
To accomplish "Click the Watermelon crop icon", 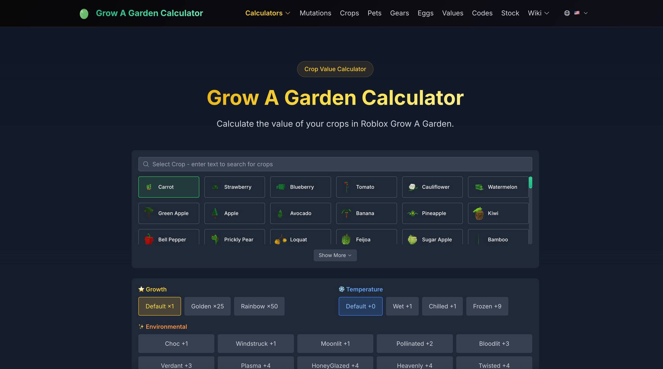I will [x=478, y=187].
